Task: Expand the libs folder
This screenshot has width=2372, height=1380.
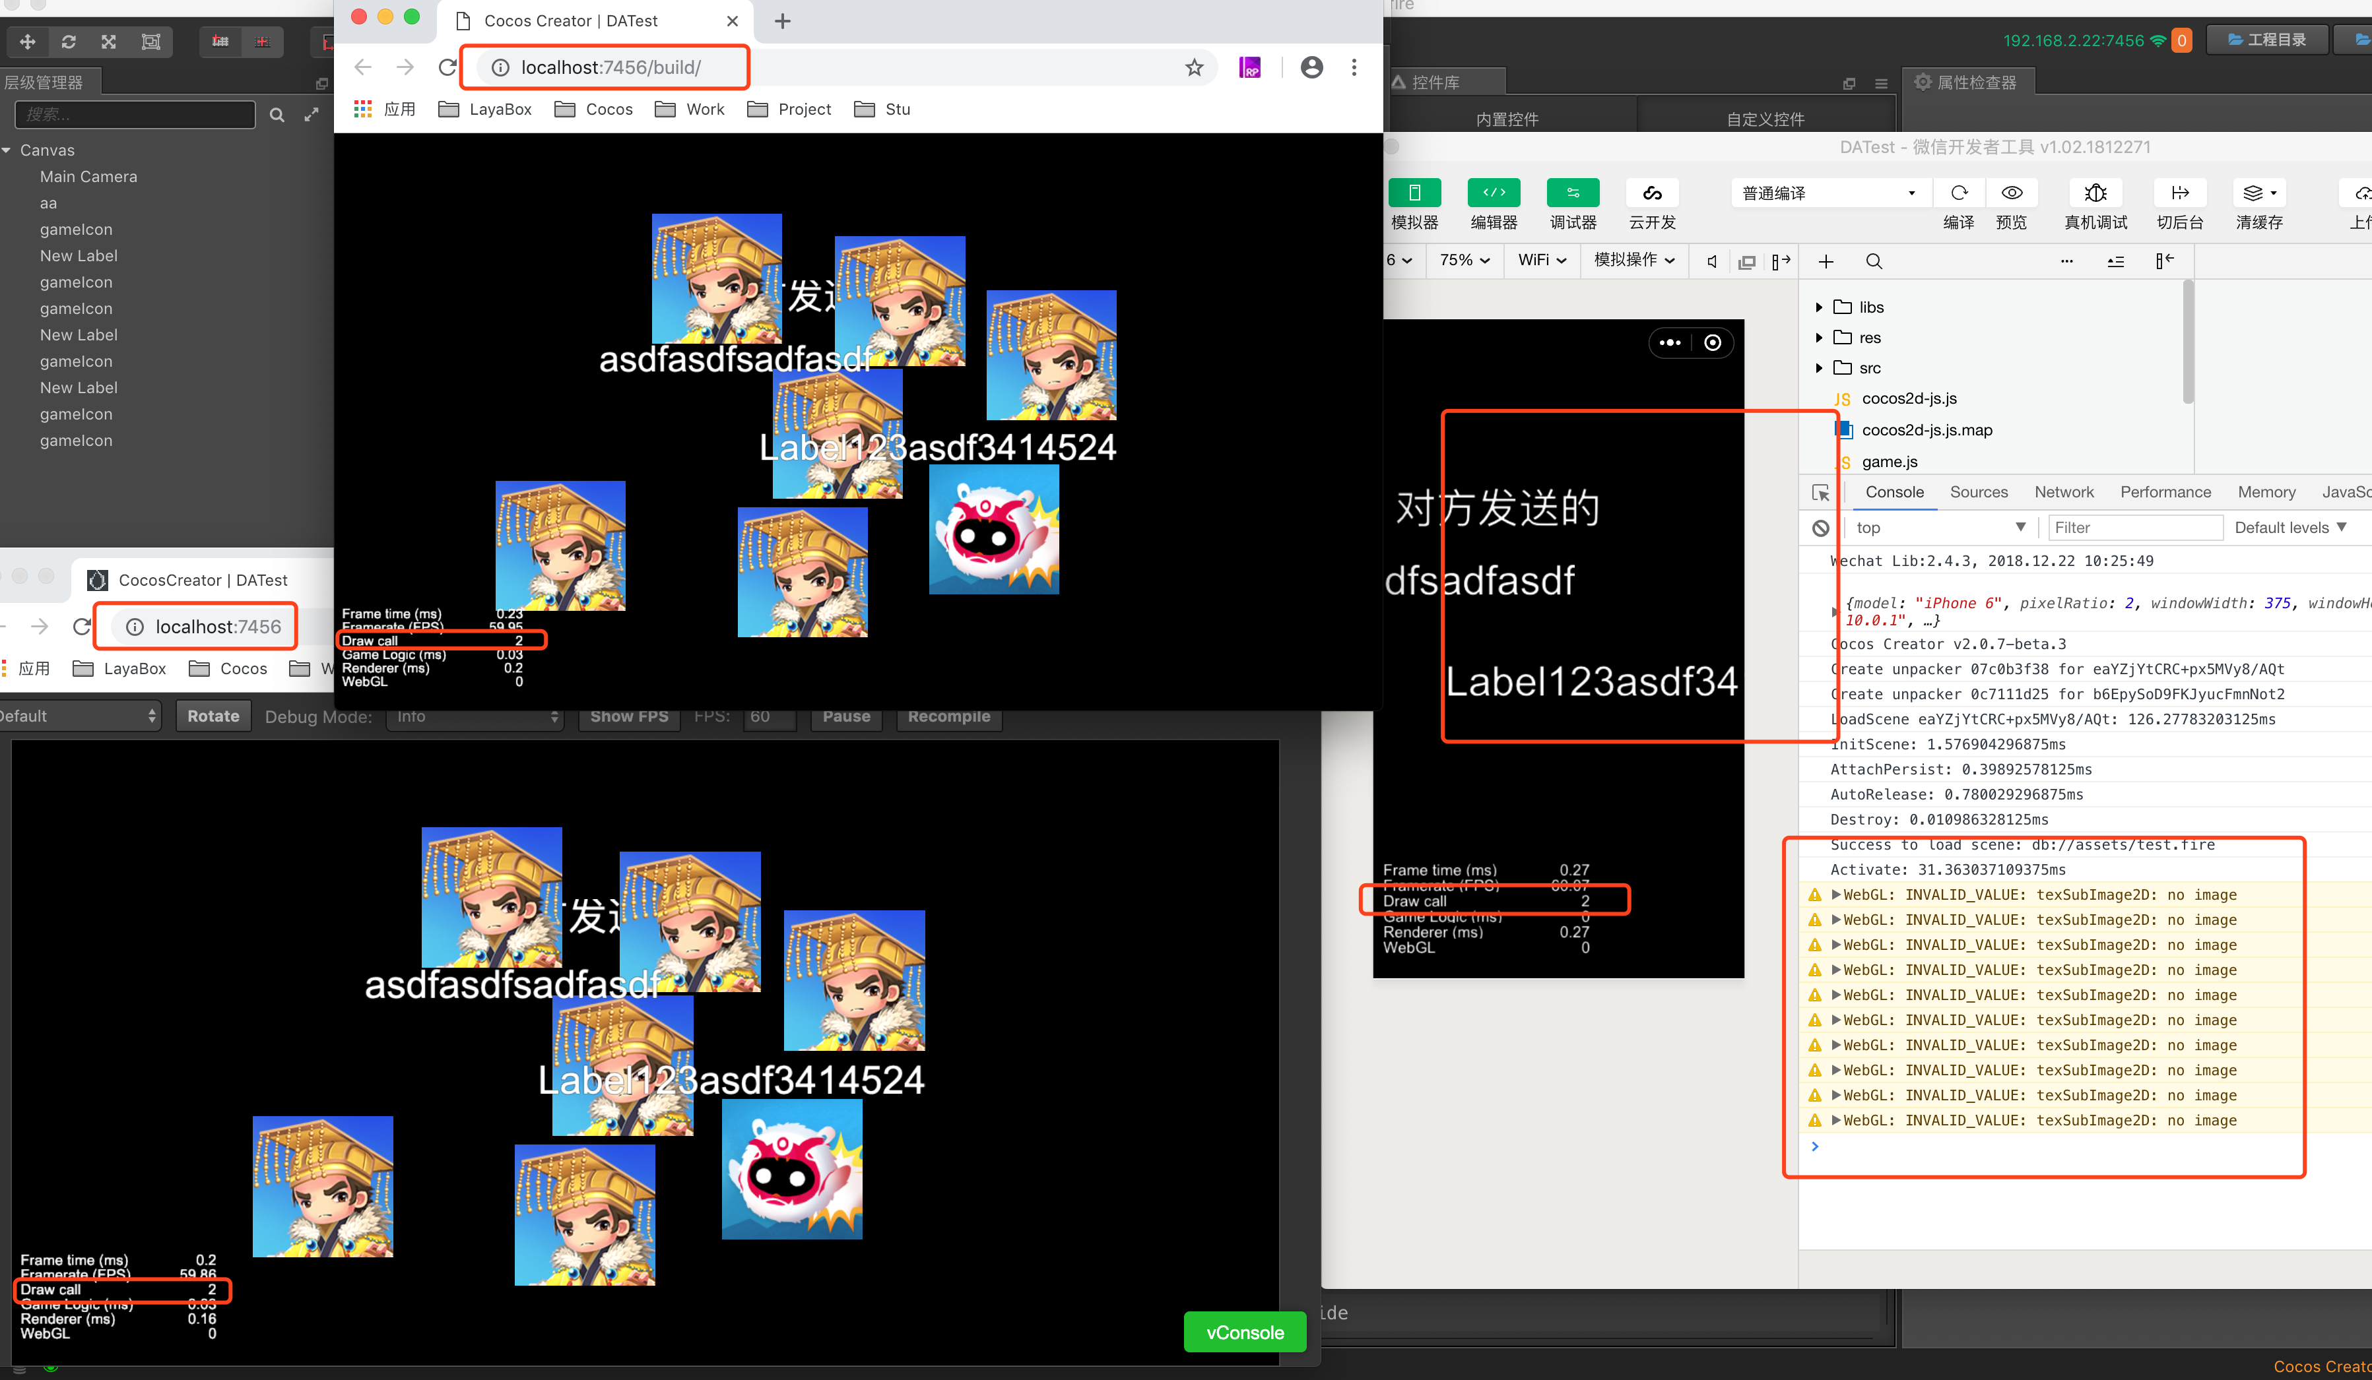Action: point(1818,307)
